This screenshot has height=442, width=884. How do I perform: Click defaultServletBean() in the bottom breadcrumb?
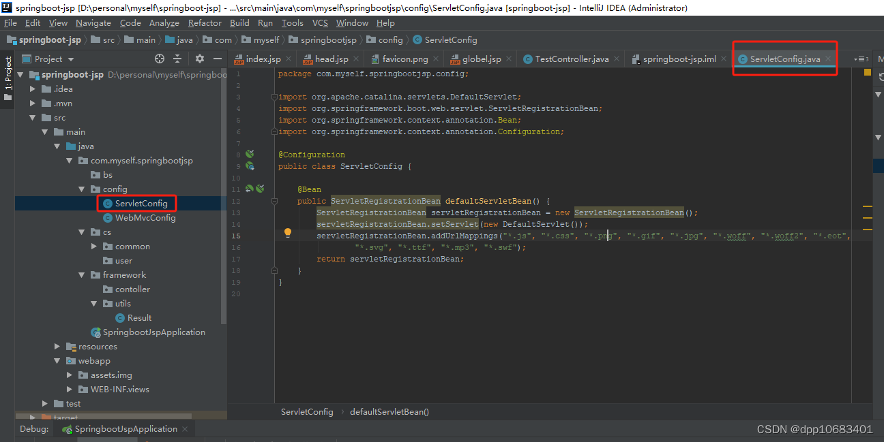[389, 412]
